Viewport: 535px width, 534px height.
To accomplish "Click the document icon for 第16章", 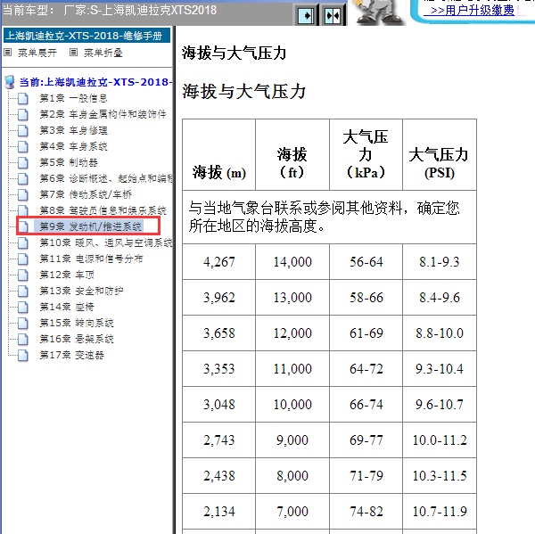I will pos(23,339).
